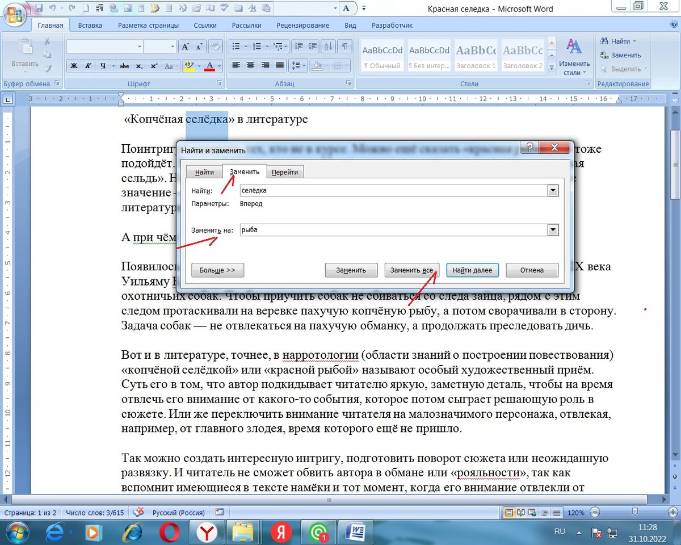Click Decrease Indent icon
Screen dimensions: 681x545
(x=298, y=47)
